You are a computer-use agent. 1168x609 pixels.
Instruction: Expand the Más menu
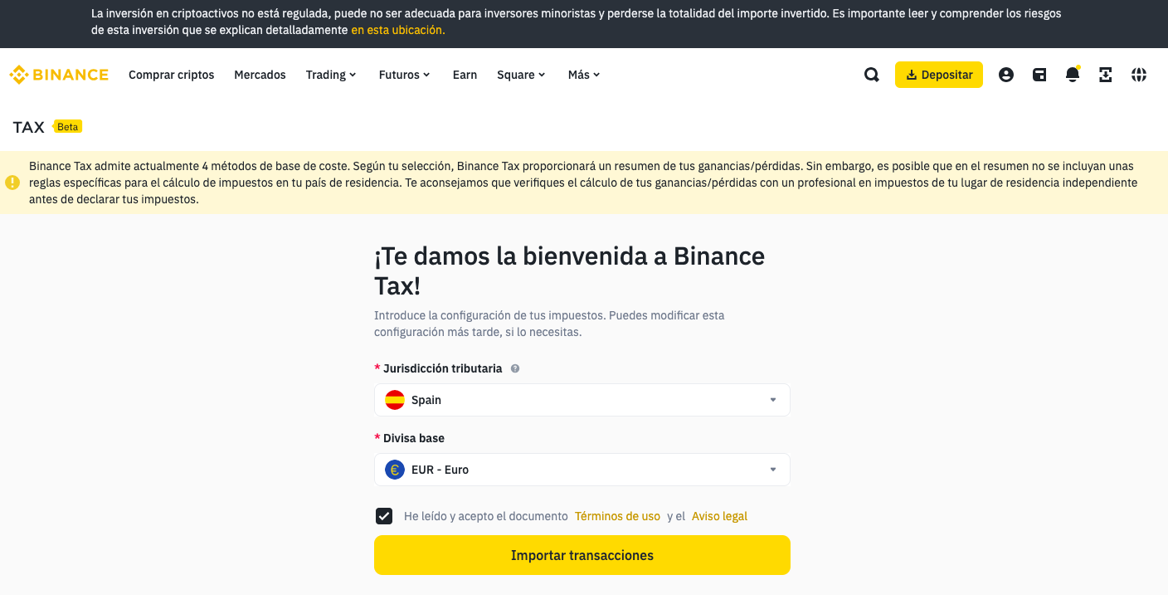584,75
